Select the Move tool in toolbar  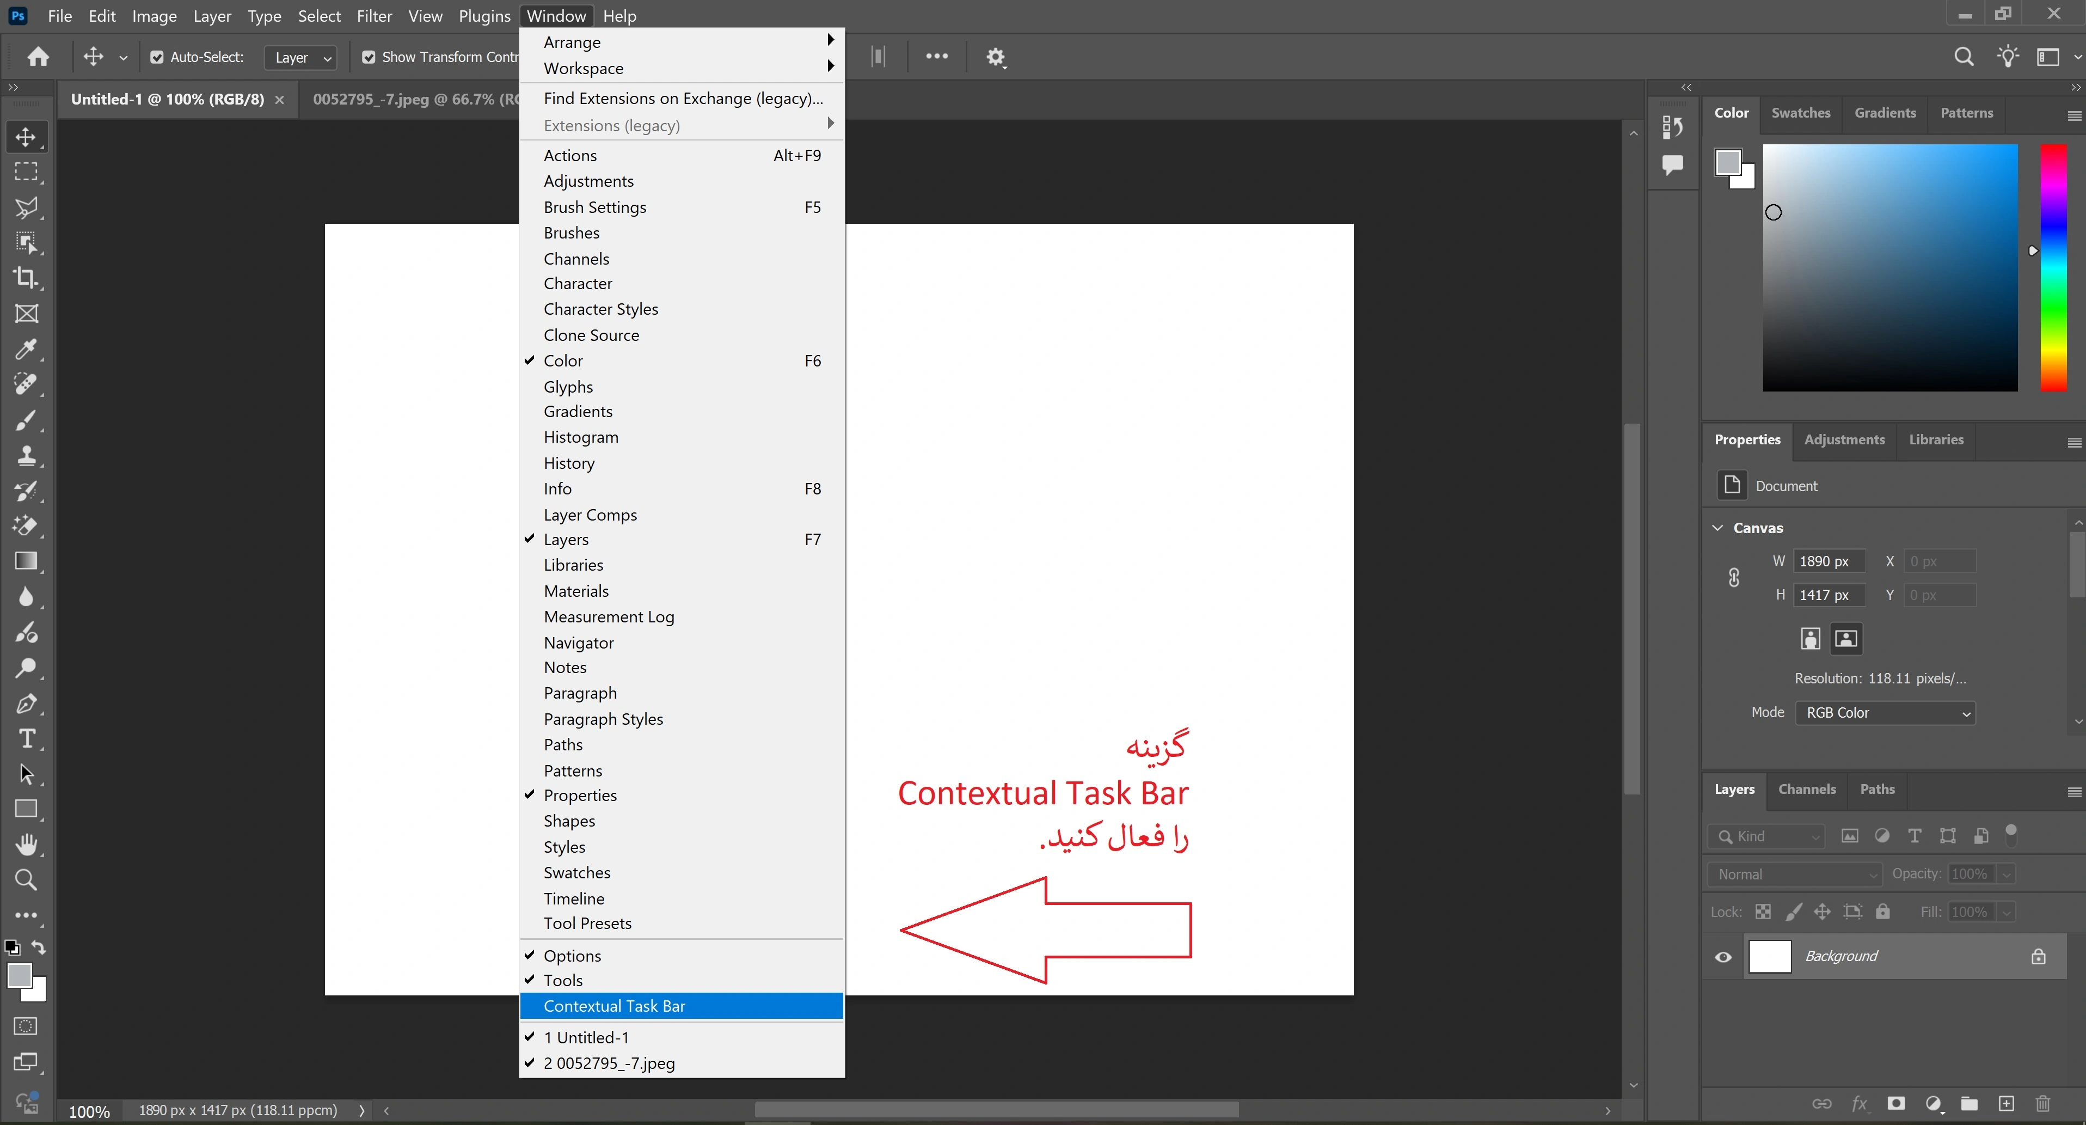[26, 137]
